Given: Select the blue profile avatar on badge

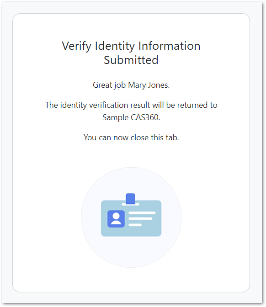Looking at the screenshot, I should click(116, 219).
